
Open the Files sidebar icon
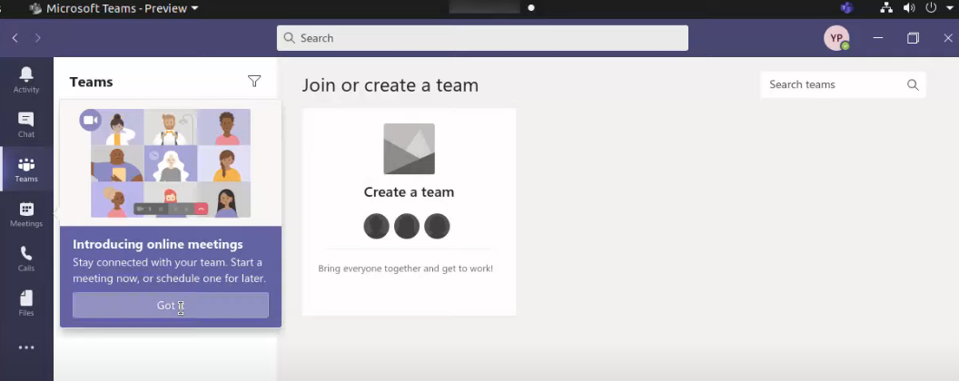coord(26,303)
